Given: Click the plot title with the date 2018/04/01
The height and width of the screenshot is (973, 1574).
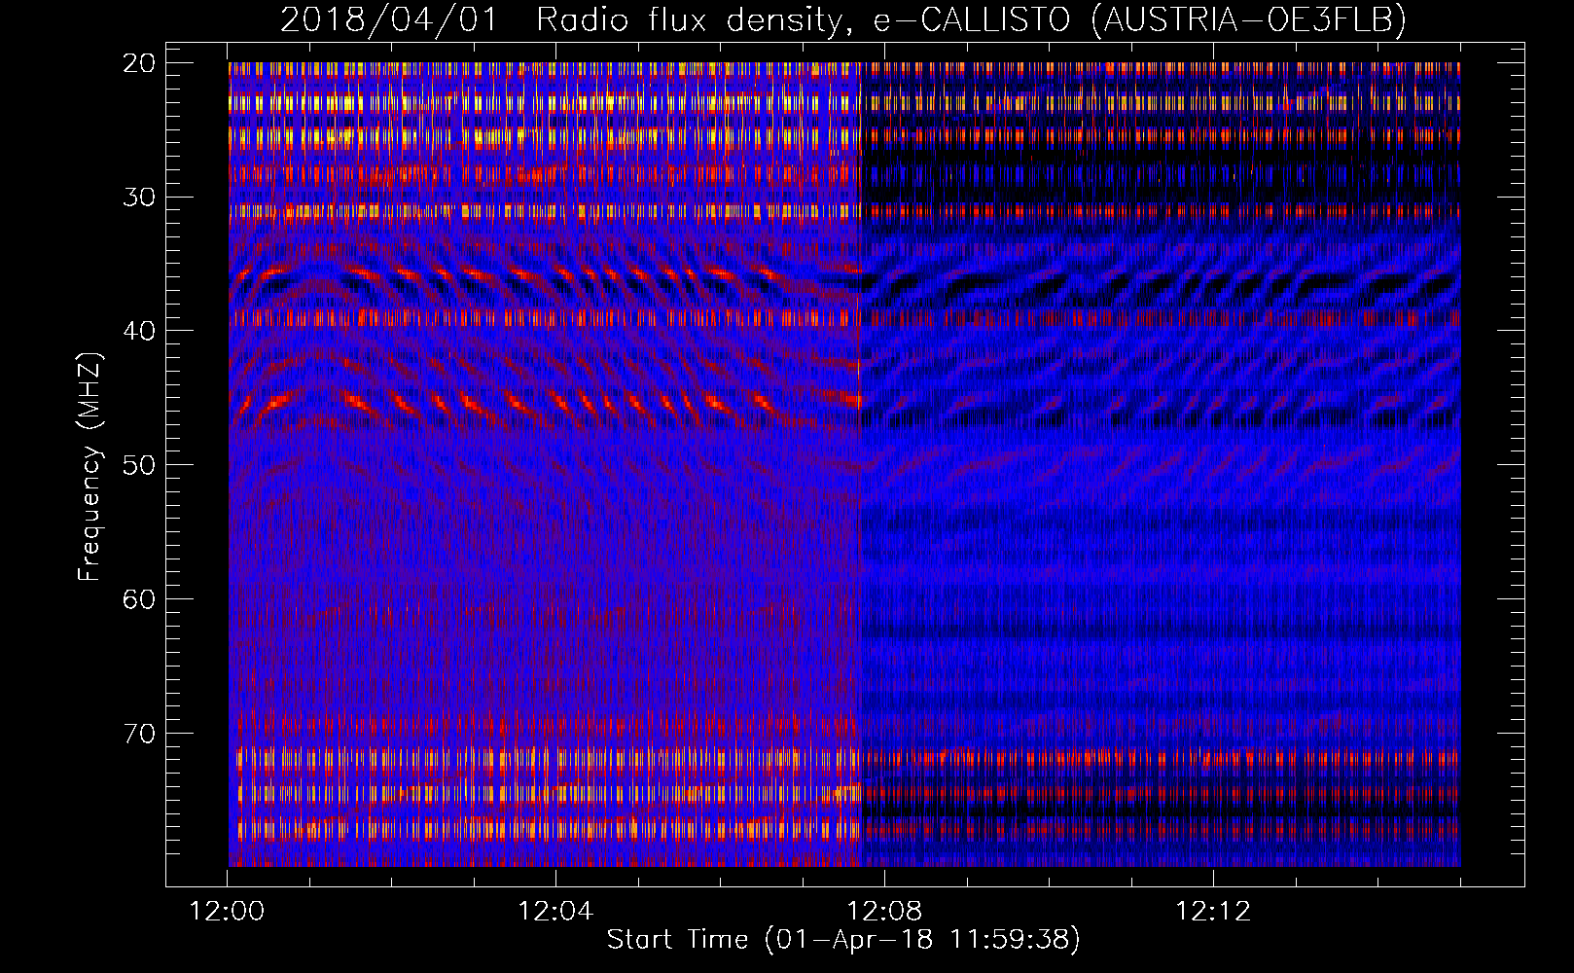Looking at the screenshot, I should coord(843,19).
